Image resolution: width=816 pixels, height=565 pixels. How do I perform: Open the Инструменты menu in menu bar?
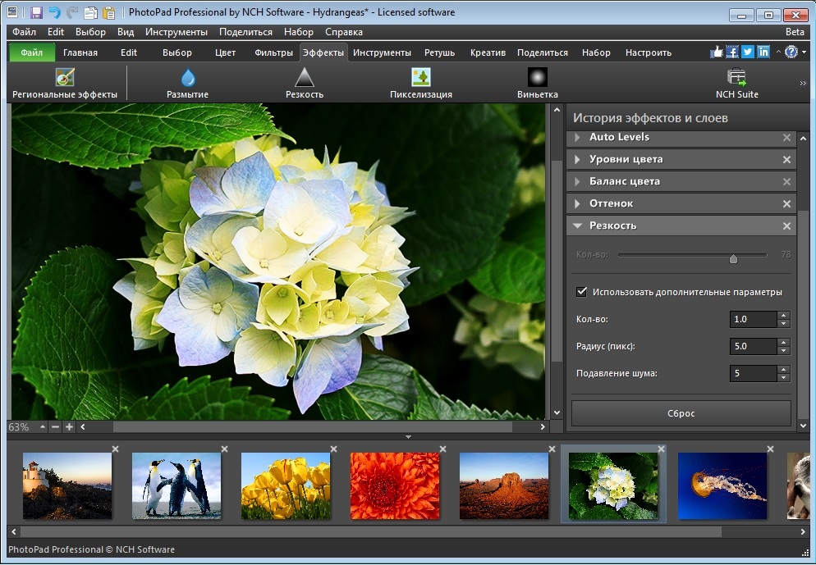pyautogui.click(x=176, y=32)
